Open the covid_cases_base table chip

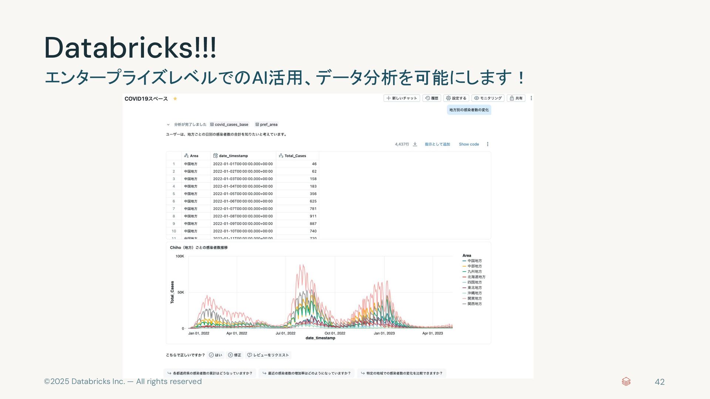(x=229, y=125)
